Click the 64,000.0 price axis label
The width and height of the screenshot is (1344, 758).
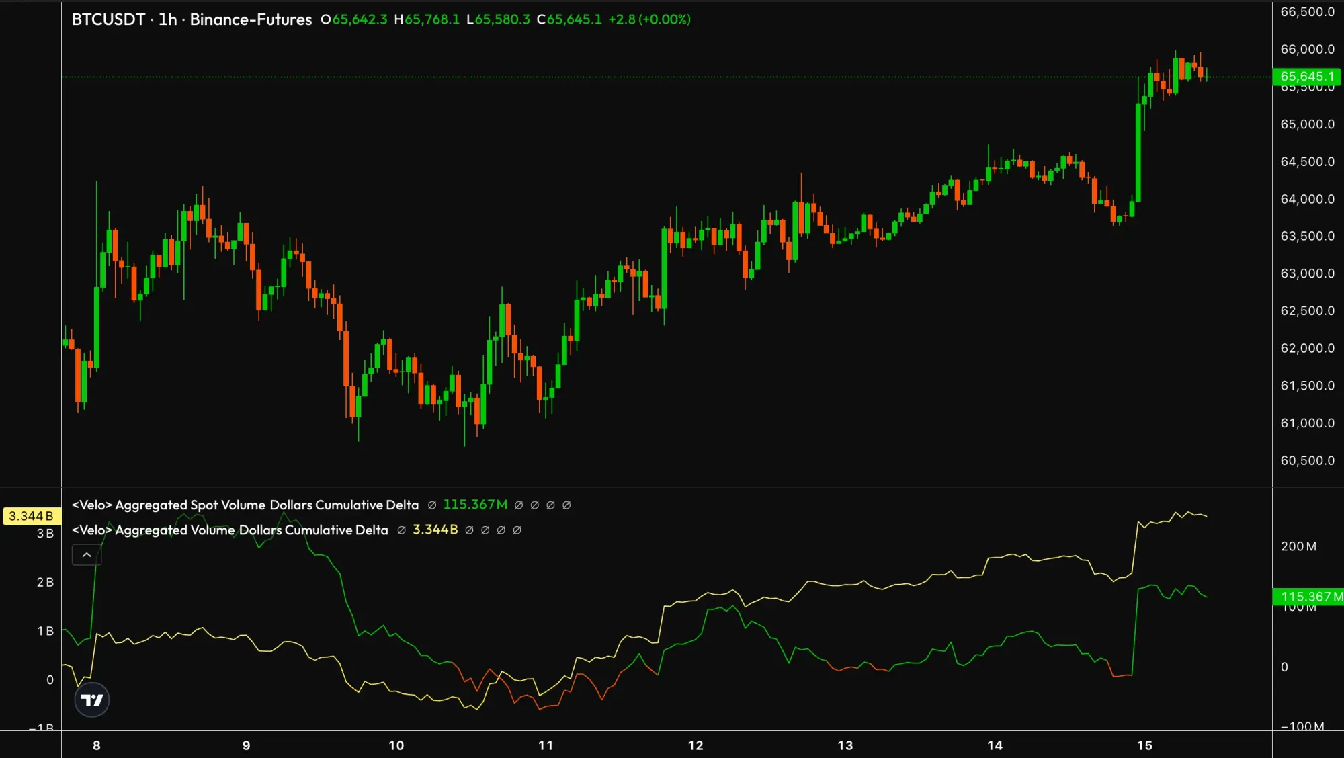pyautogui.click(x=1307, y=199)
